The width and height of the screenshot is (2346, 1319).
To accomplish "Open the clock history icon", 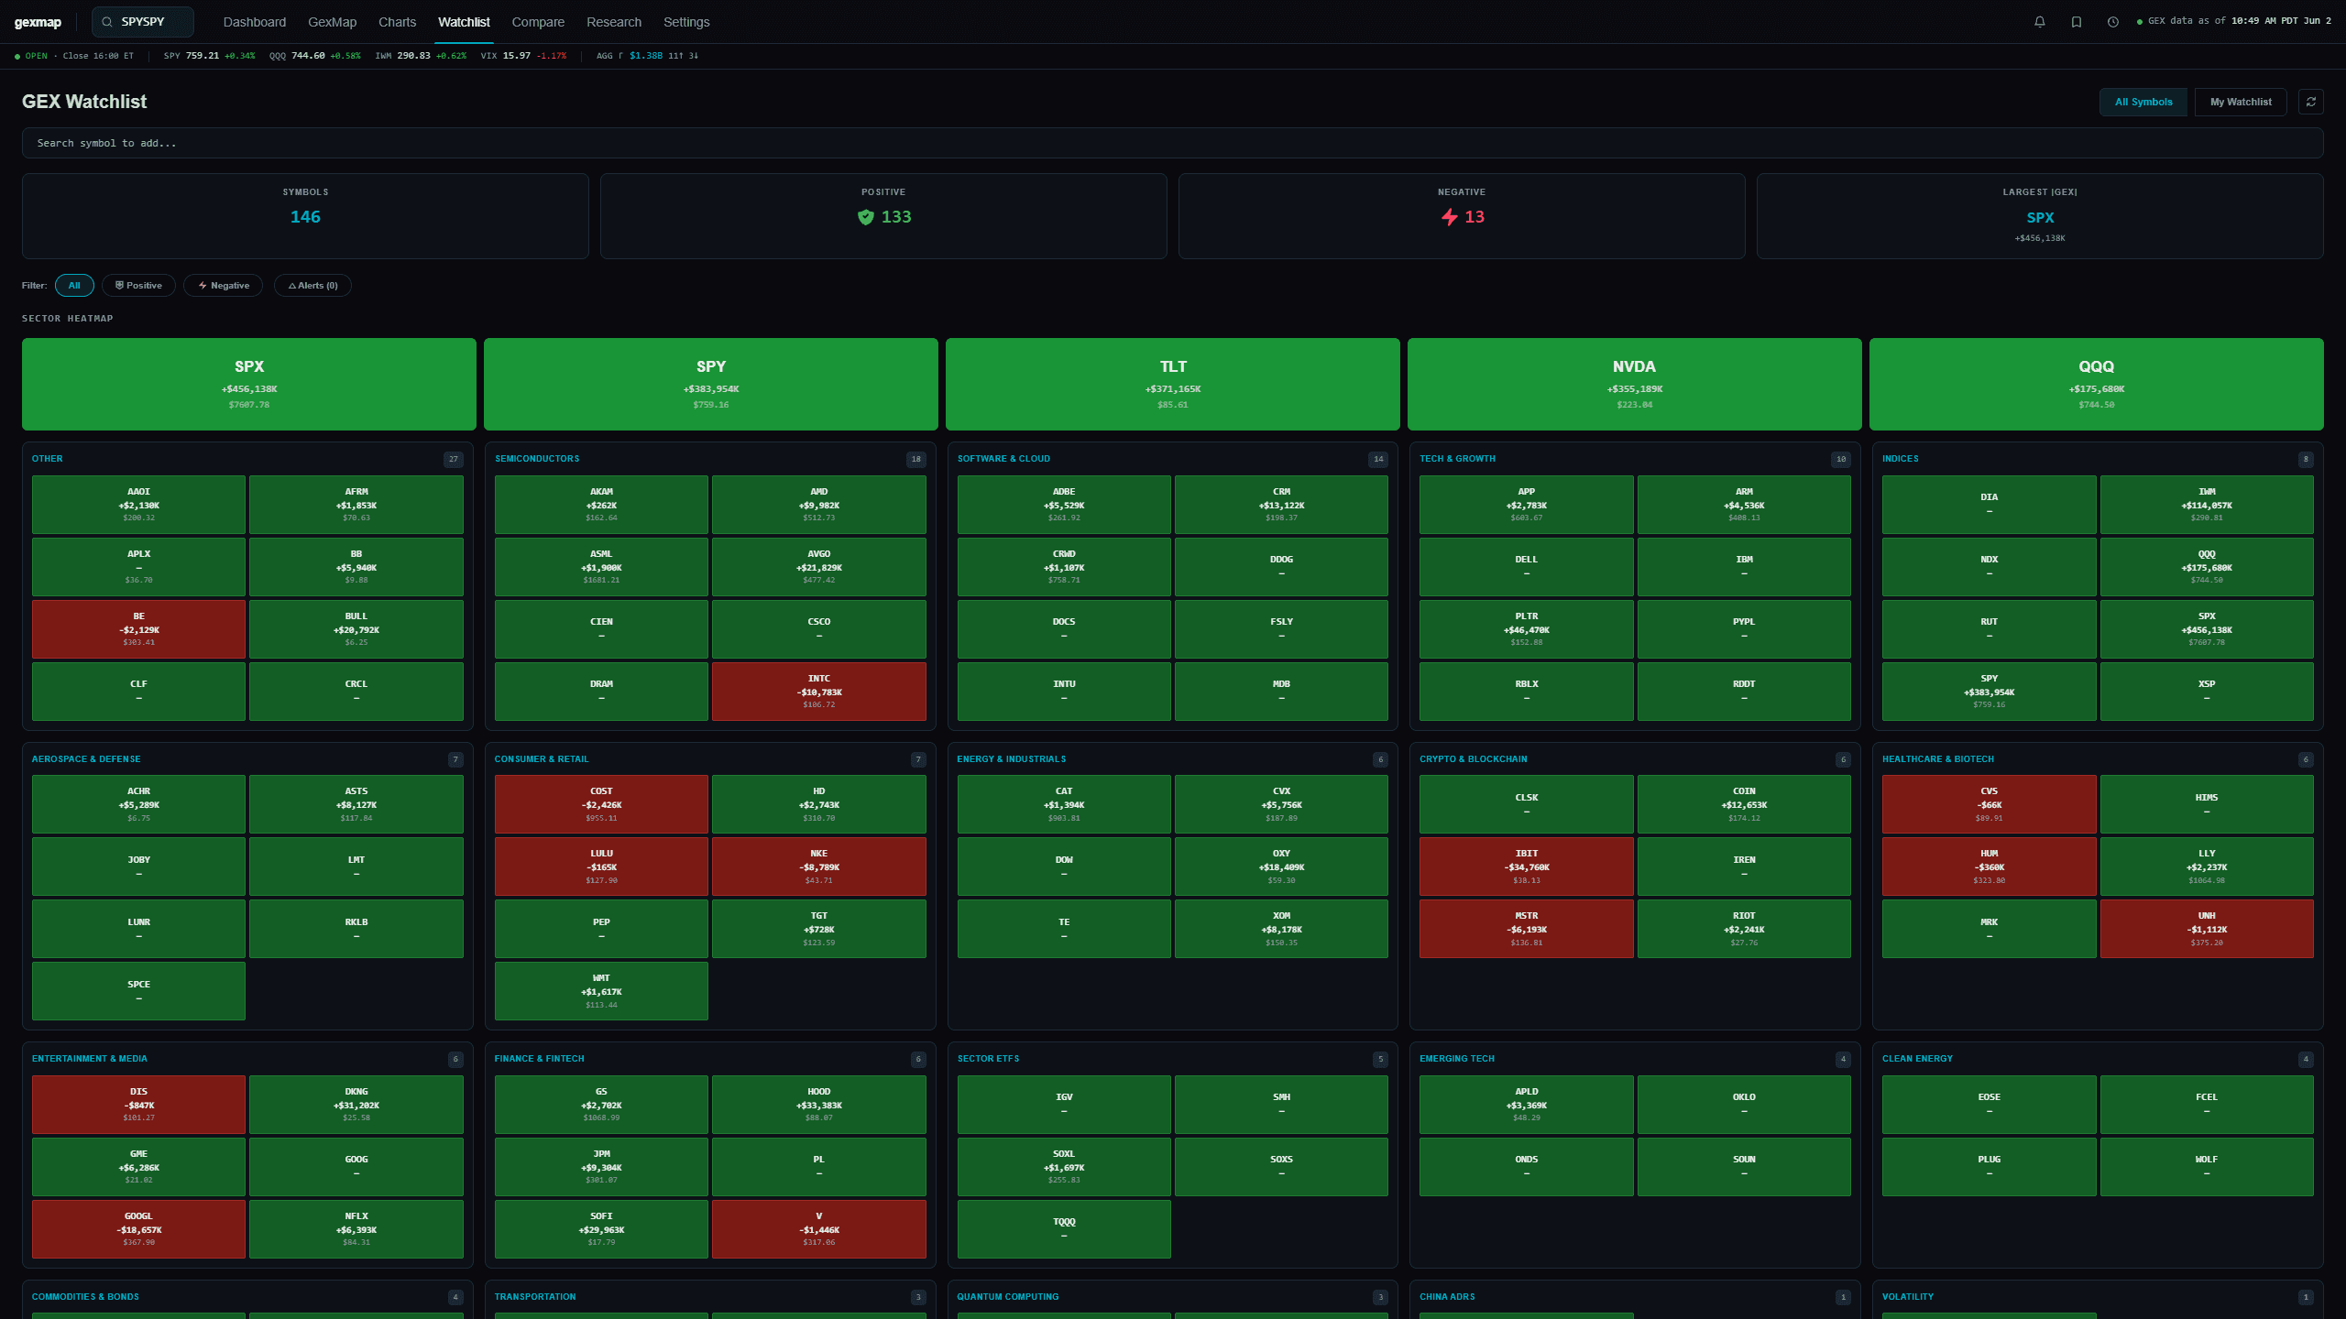I will pos(2113,22).
